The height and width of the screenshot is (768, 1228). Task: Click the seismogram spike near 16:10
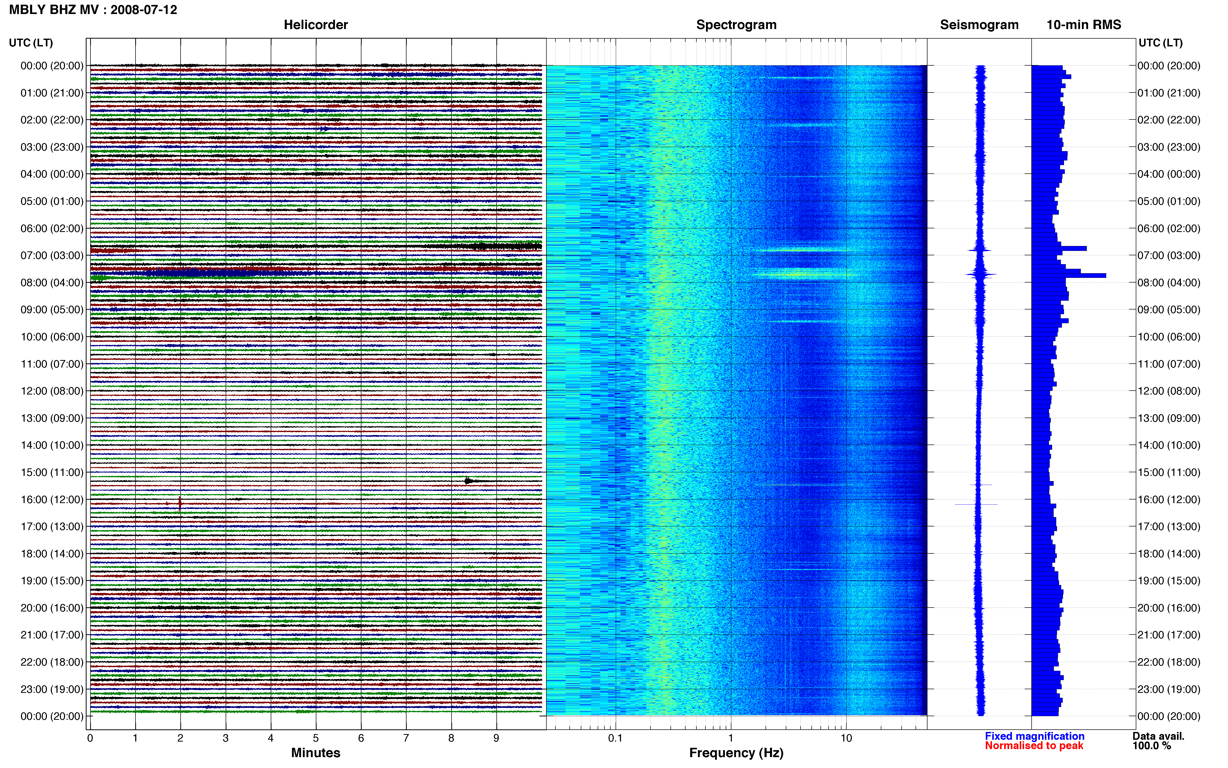976,504
